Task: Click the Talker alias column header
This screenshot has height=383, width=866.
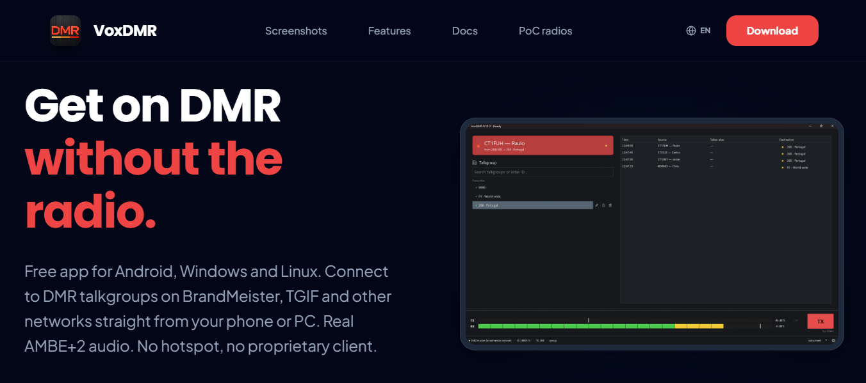Action: 717,139
